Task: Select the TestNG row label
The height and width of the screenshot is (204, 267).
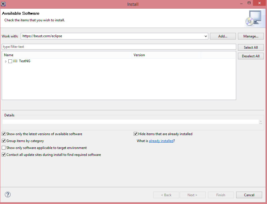Action: [25, 61]
